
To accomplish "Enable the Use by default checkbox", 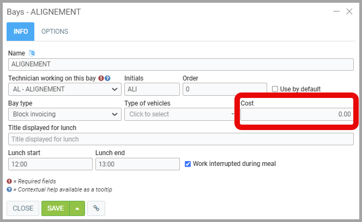I will pyautogui.click(x=275, y=89).
